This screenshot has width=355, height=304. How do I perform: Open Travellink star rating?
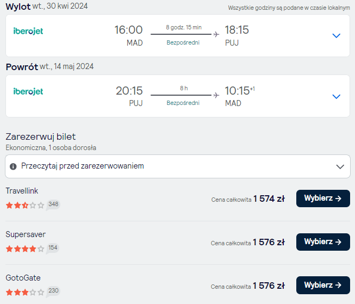coord(25,206)
